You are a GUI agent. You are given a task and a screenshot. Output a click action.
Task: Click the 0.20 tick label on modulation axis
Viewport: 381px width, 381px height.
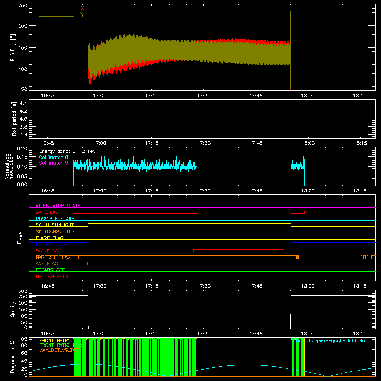point(22,148)
